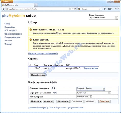
Task: Click the search magnifier icon
Action: pyautogui.click(x=100, y=9)
